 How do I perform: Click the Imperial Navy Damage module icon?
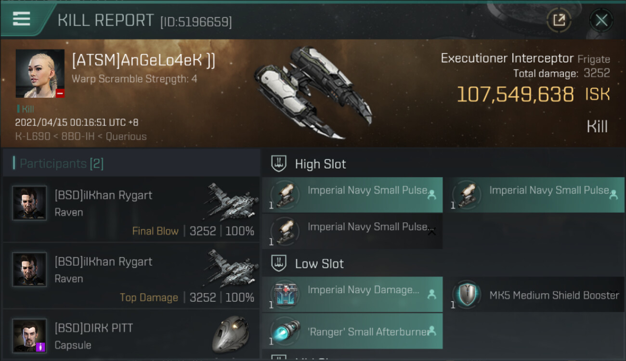pyautogui.click(x=285, y=294)
